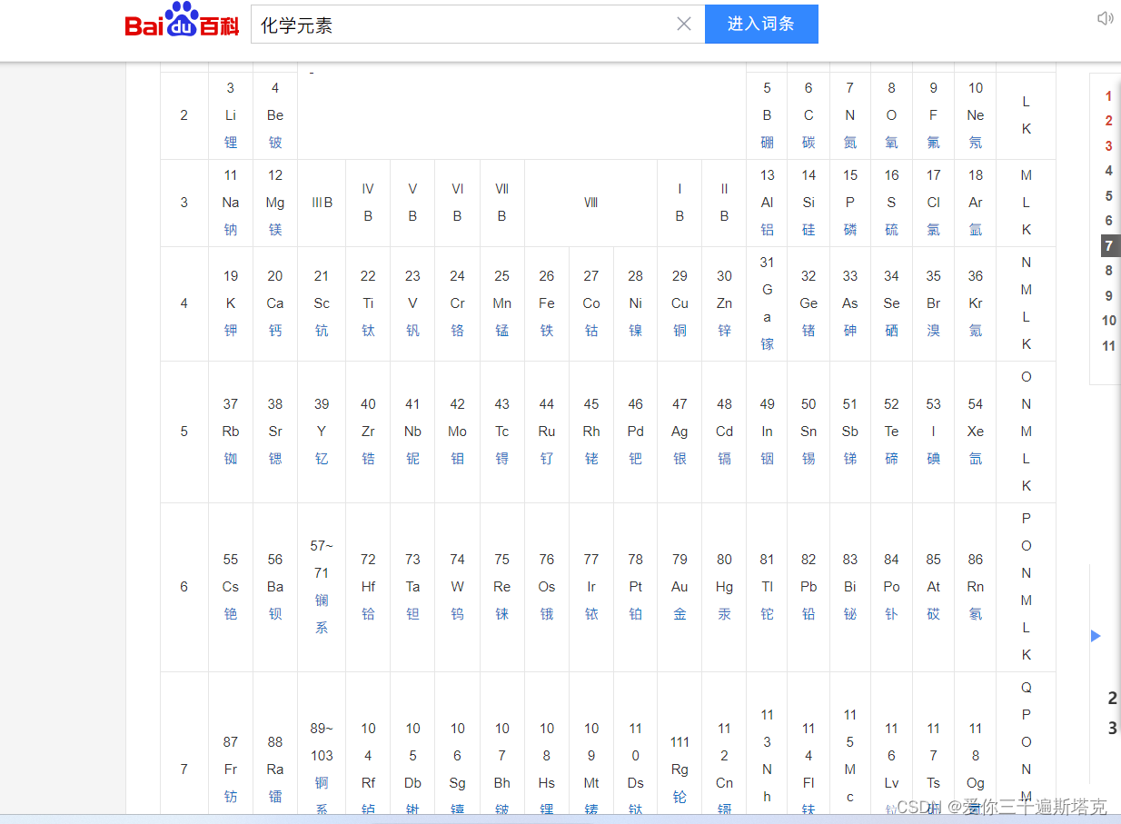The width and height of the screenshot is (1121, 824).
Task: Select period 2 in the right sidebar
Action: coord(1108,120)
